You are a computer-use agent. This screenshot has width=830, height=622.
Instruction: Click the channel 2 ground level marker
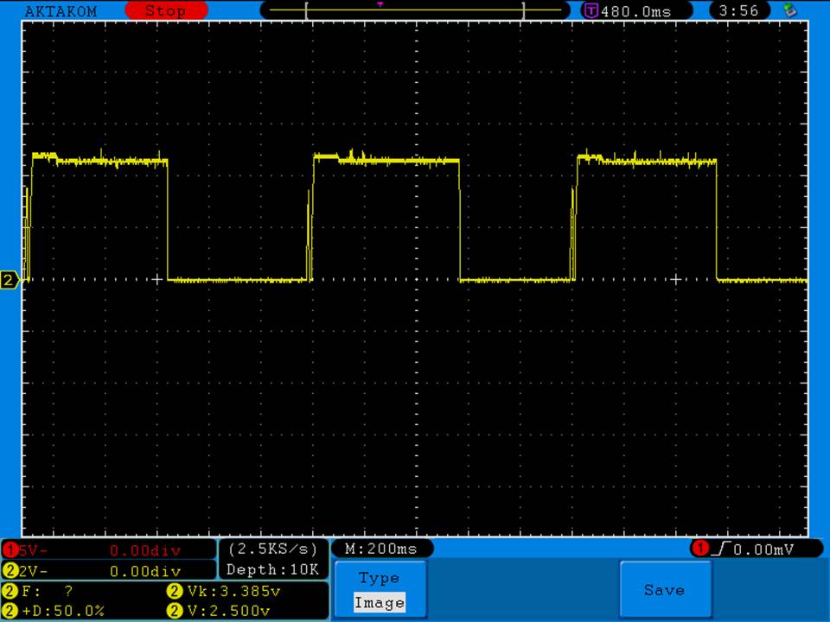10,280
